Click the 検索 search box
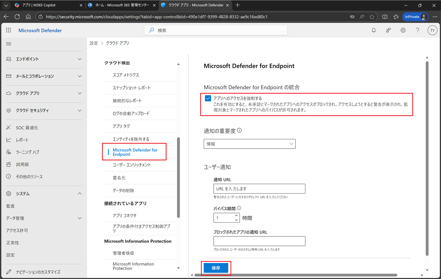Image resolution: width=441 pixels, height=279 pixels. tap(216, 30)
